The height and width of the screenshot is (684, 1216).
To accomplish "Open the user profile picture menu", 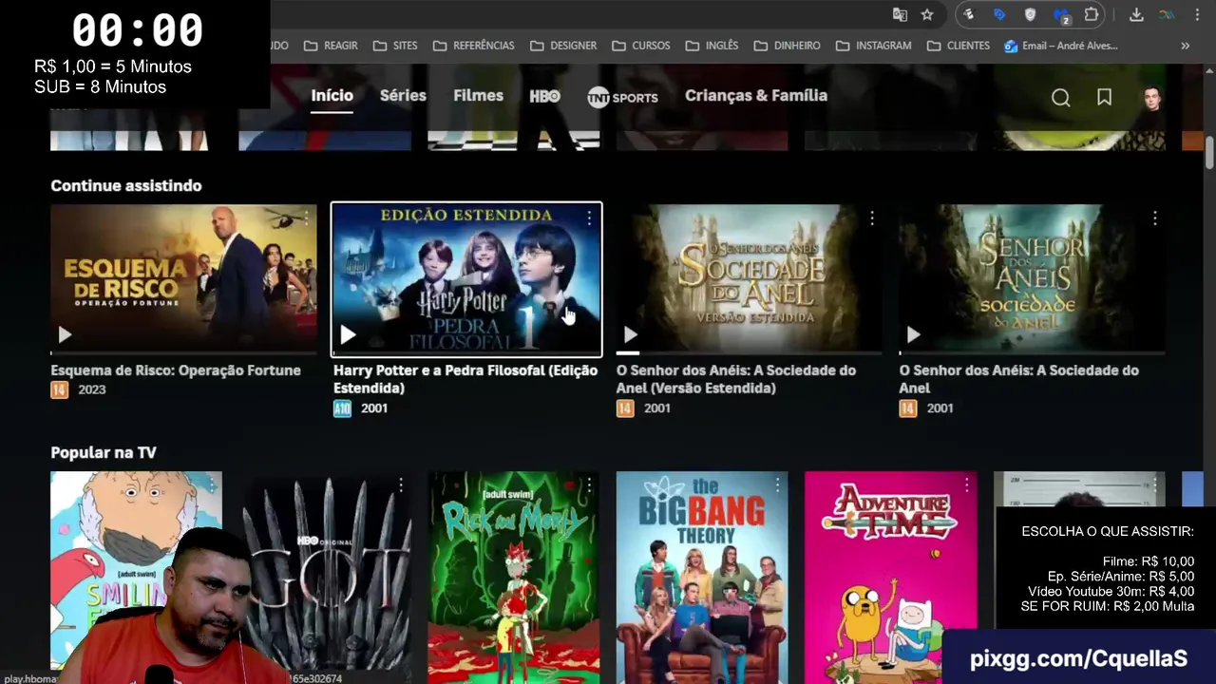I will tap(1151, 97).
